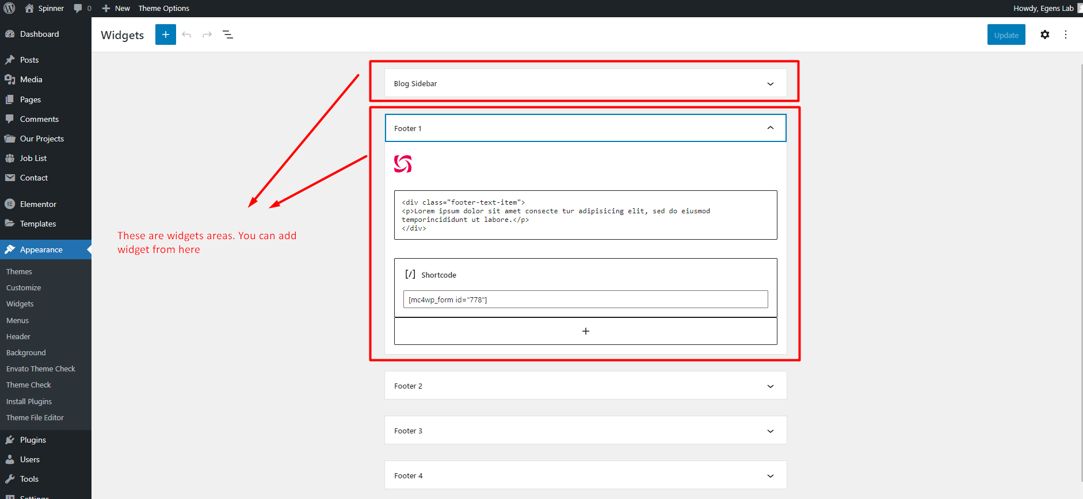
Task: Click the Plugins icon in sidebar
Action: 10,440
